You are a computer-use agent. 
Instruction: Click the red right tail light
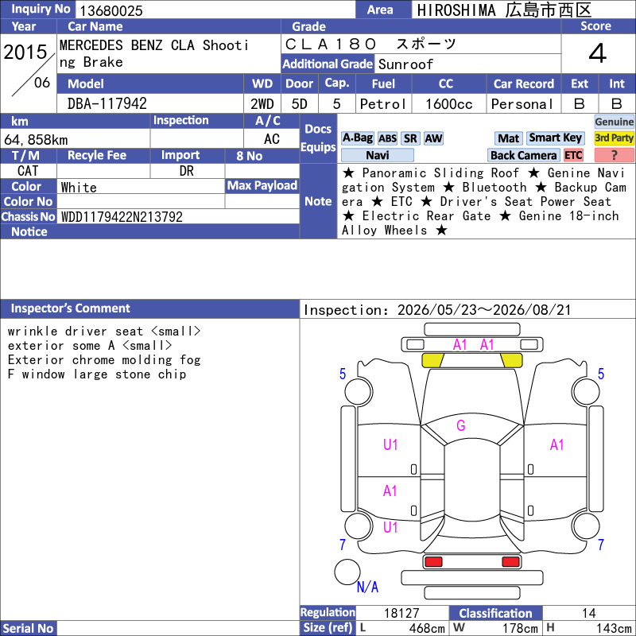(510, 562)
